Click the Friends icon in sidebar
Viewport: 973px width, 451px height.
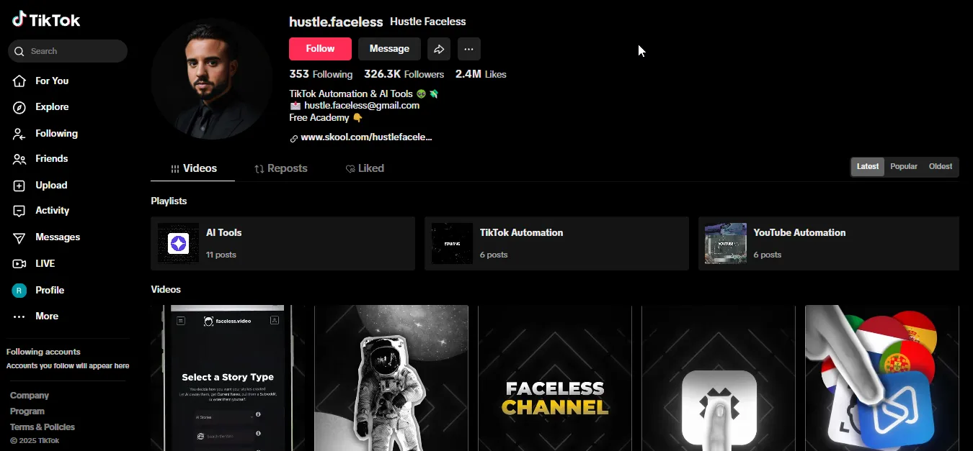click(19, 159)
